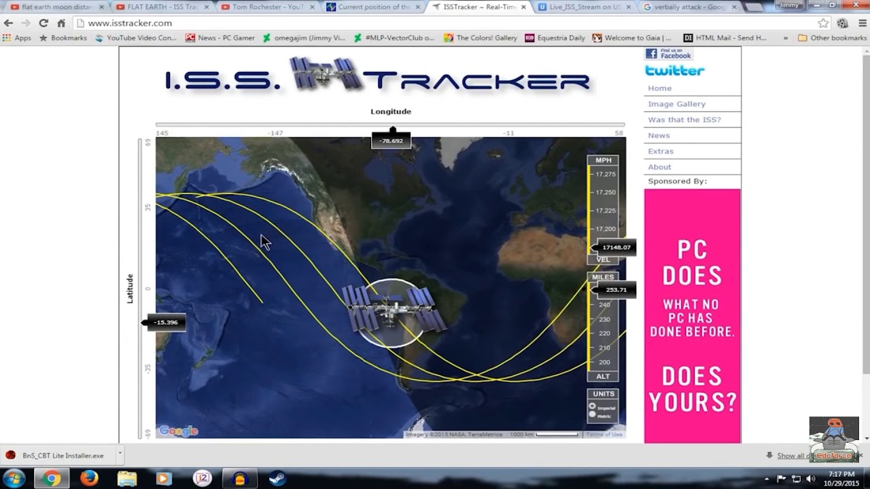Open Steam from the taskbar
Viewport: 870px width, 489px height.
[x=277, y=478]
